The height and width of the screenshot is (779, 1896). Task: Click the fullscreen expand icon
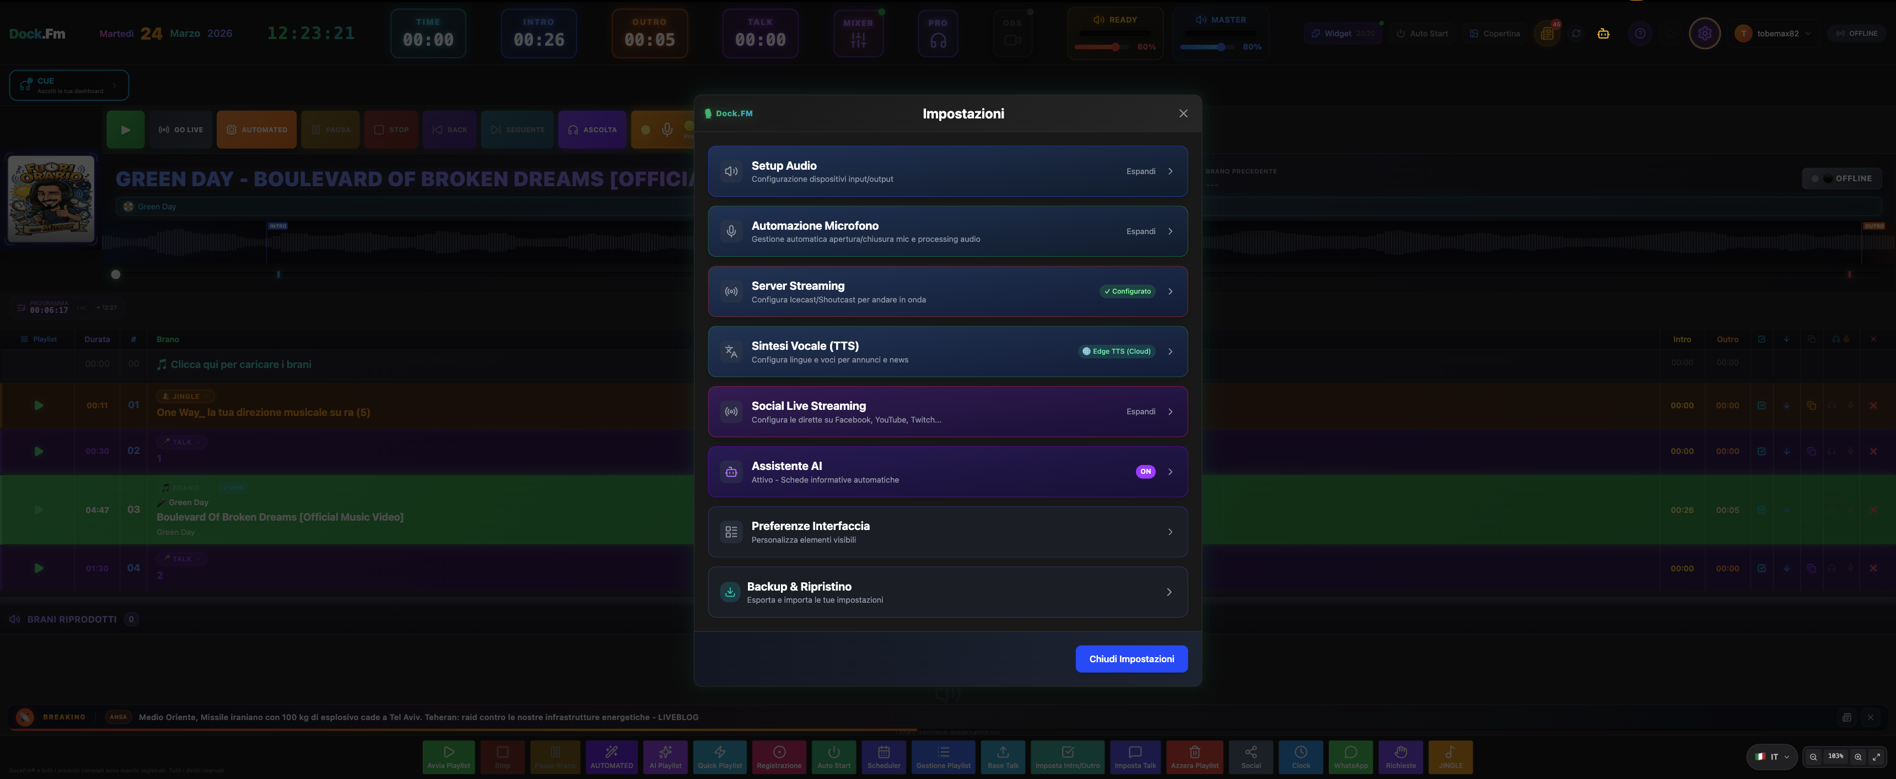click(1876, 757)
